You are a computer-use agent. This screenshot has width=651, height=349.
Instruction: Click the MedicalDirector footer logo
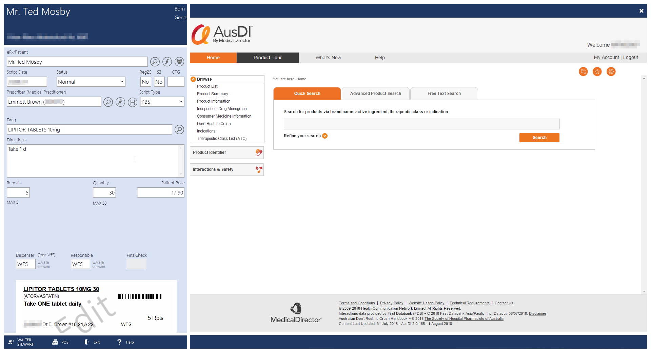(296, 312)
